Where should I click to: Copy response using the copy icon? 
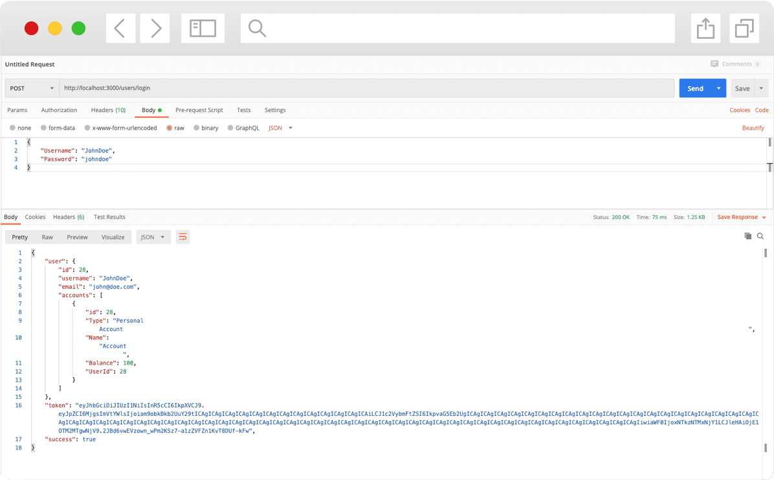point(747,236)
